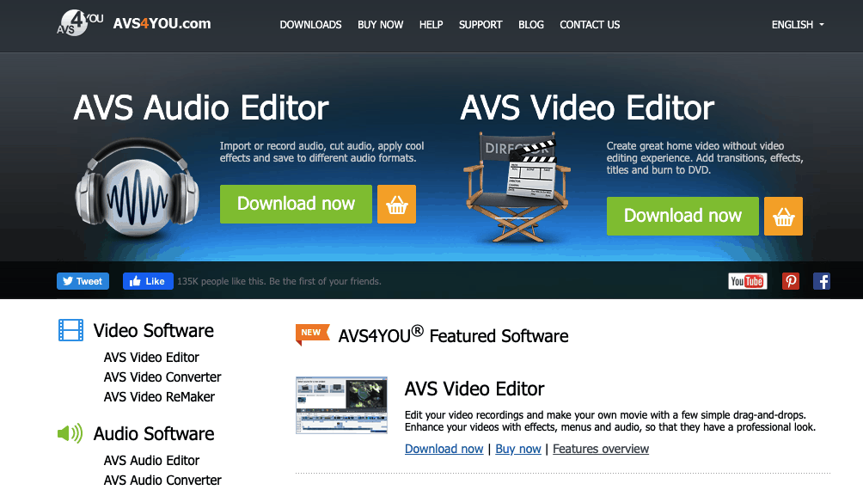Click the AVS Video Editor banner title
This screenshot has height=490, width=863.
(587, 108)
